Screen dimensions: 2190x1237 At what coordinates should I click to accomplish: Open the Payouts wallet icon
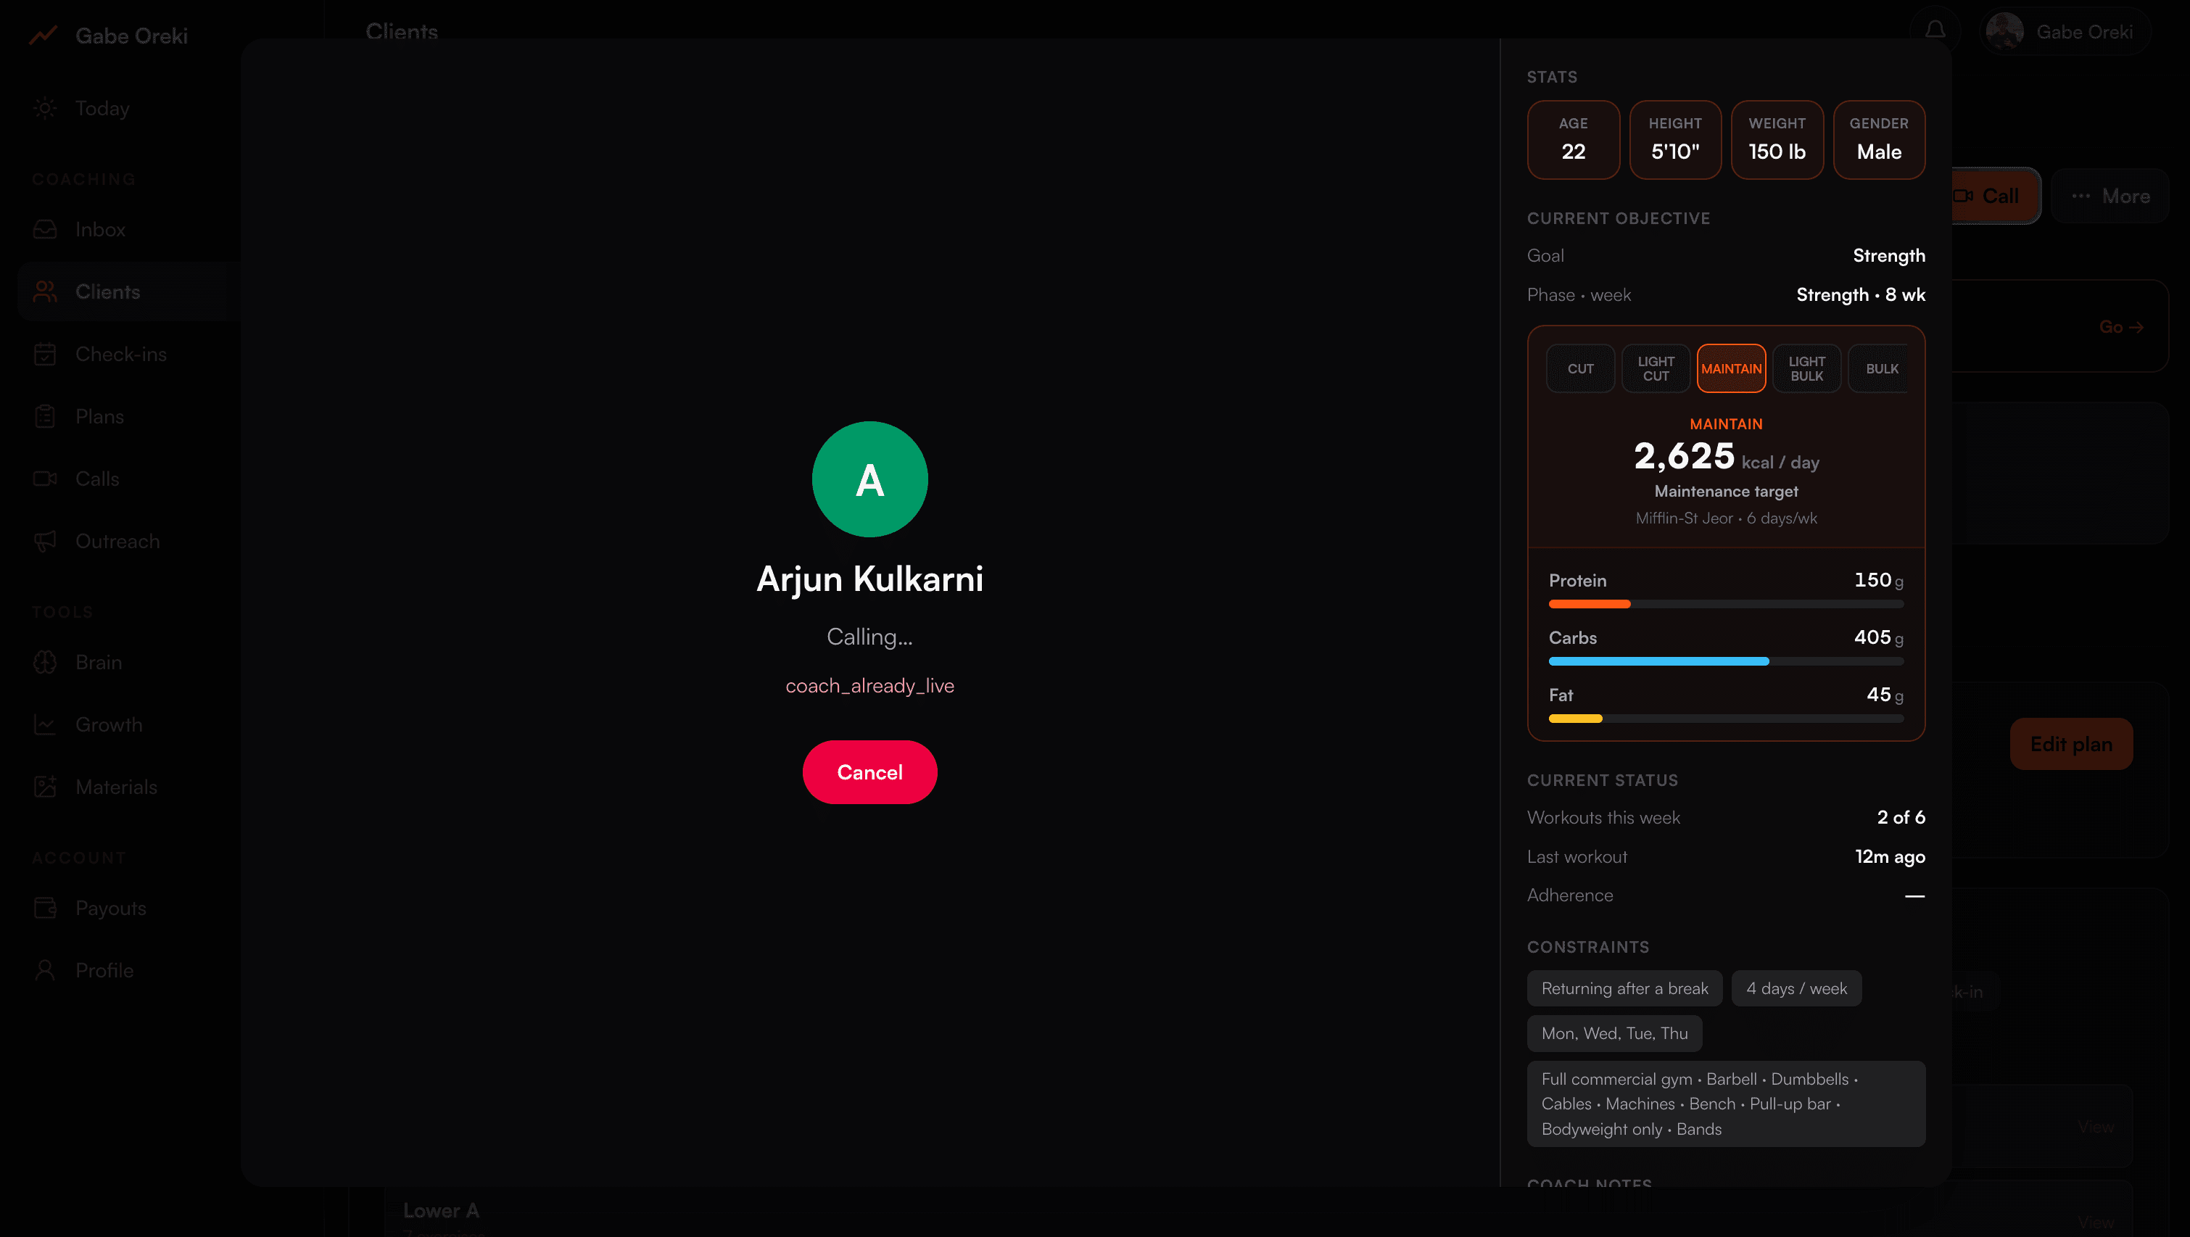[45, 908]
